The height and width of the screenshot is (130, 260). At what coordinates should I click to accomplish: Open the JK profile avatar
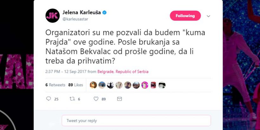pos(53,16)
